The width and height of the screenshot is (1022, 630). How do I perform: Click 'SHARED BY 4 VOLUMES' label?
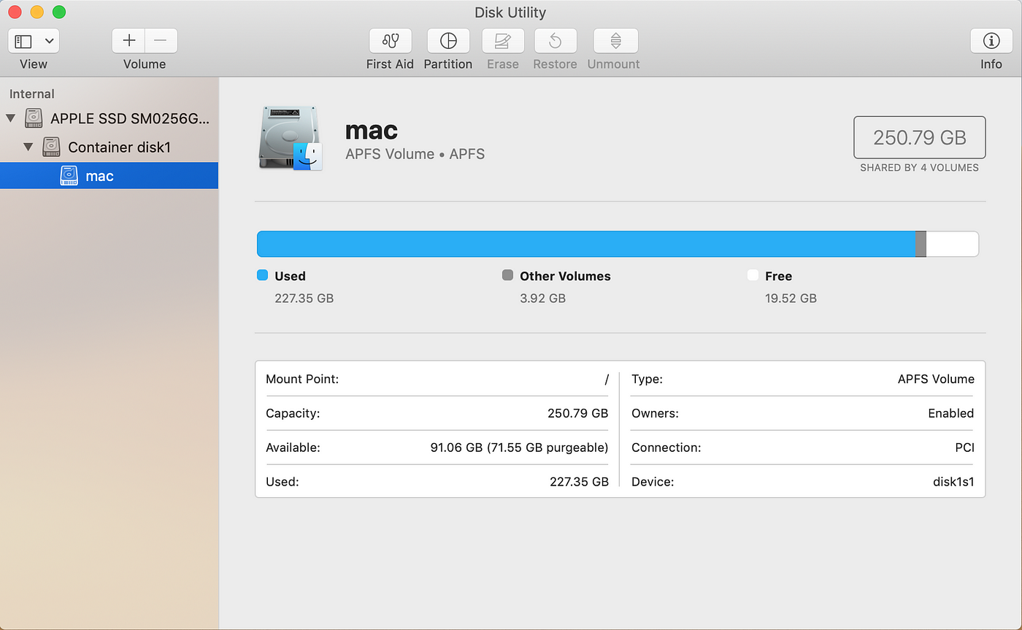(920, 168)
